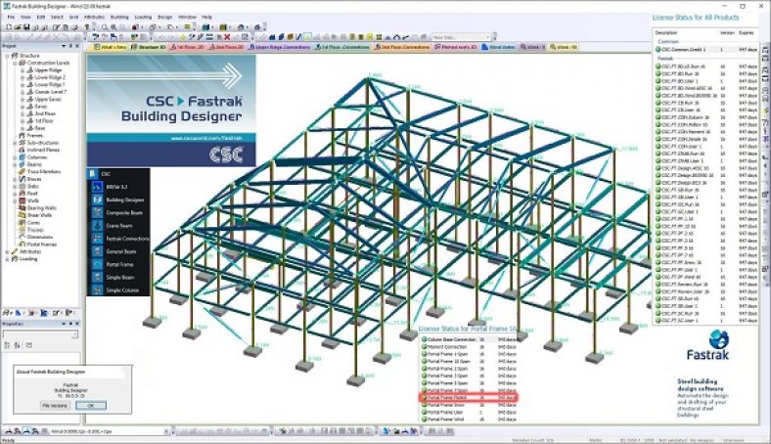Switch to the Wind Vortex tab

pos(499,47)
